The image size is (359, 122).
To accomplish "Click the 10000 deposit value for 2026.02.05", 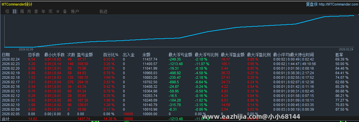I will point(128,114).
